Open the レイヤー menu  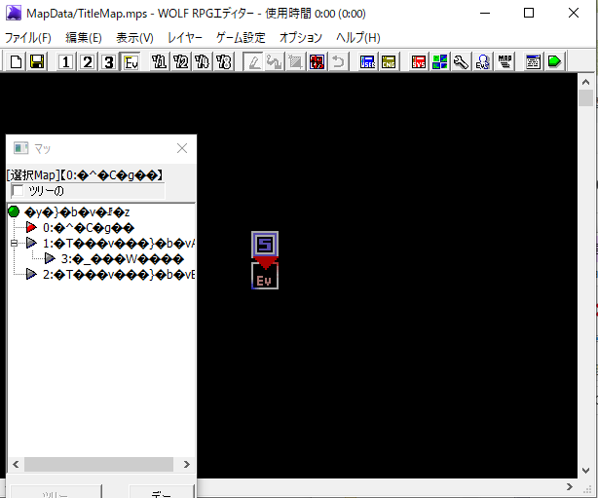(185, 38)
